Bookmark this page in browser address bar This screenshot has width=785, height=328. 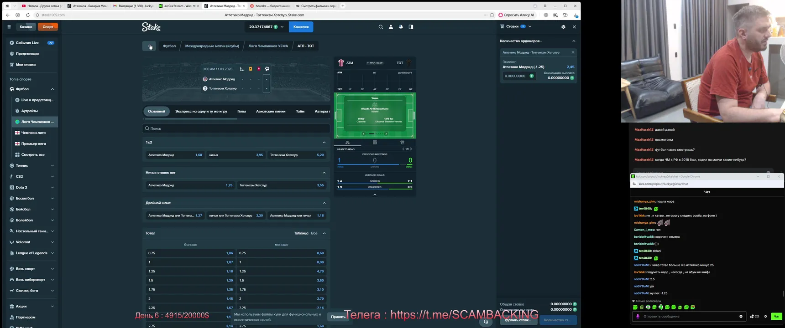pyautogui.click(x=492, y=15)
